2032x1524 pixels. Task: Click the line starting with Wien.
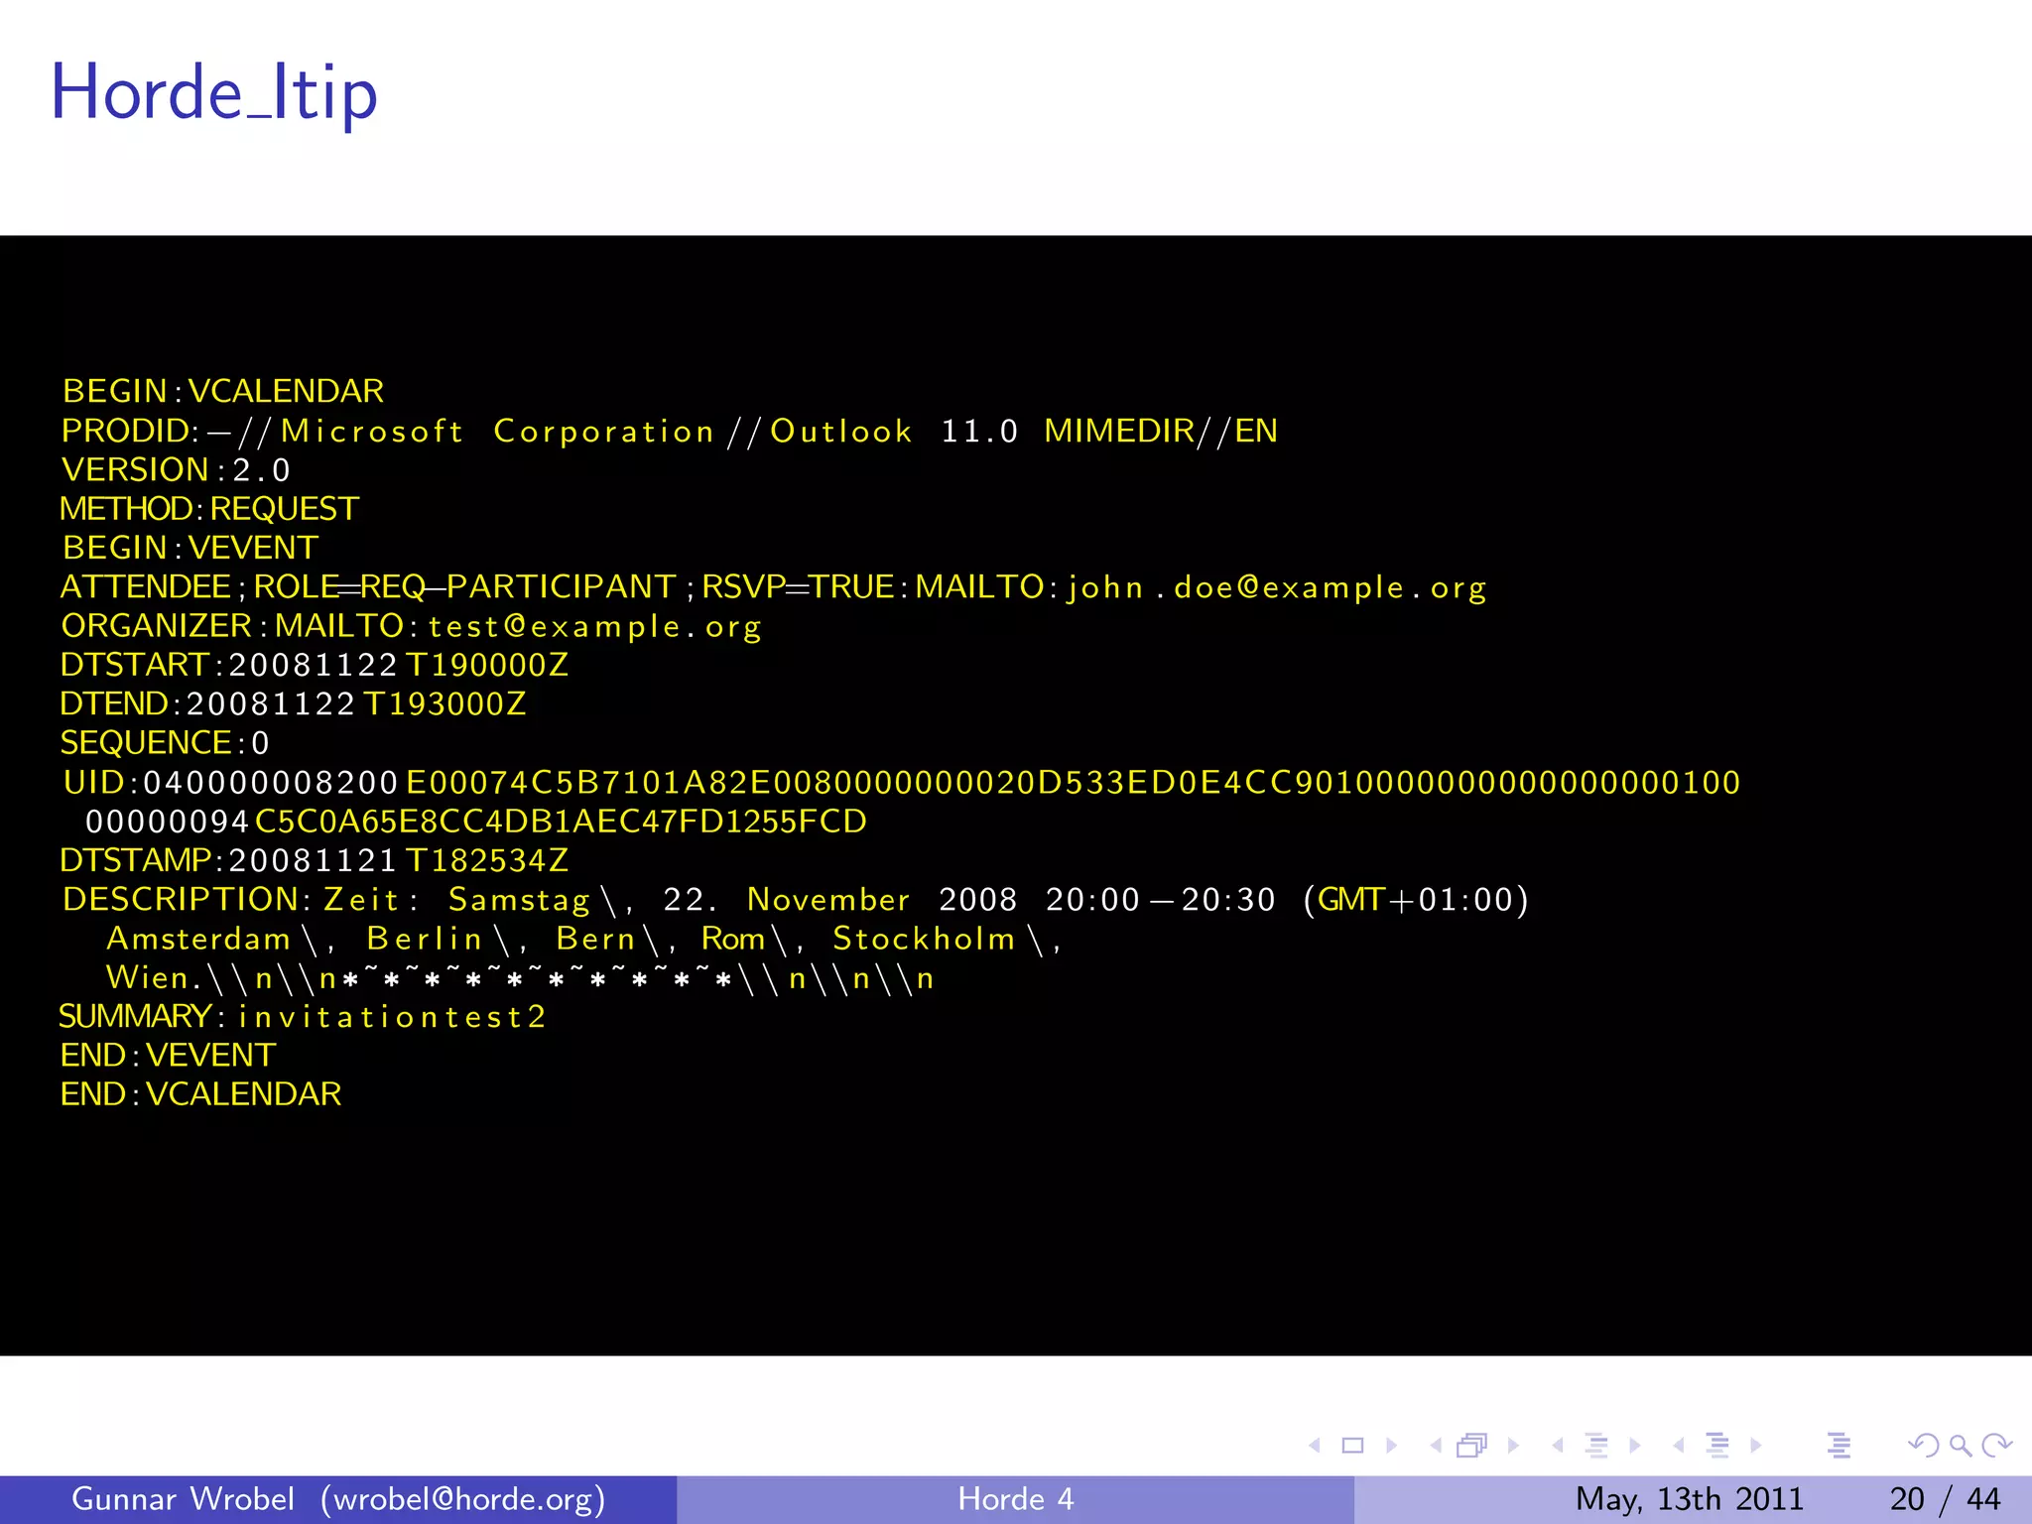[x=520, y=977]
